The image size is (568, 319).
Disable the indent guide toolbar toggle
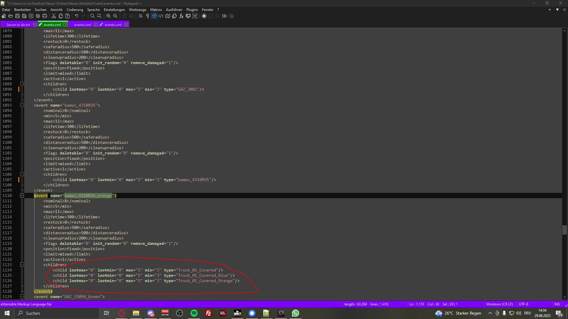pyautogui.click(x=154, y=16)
